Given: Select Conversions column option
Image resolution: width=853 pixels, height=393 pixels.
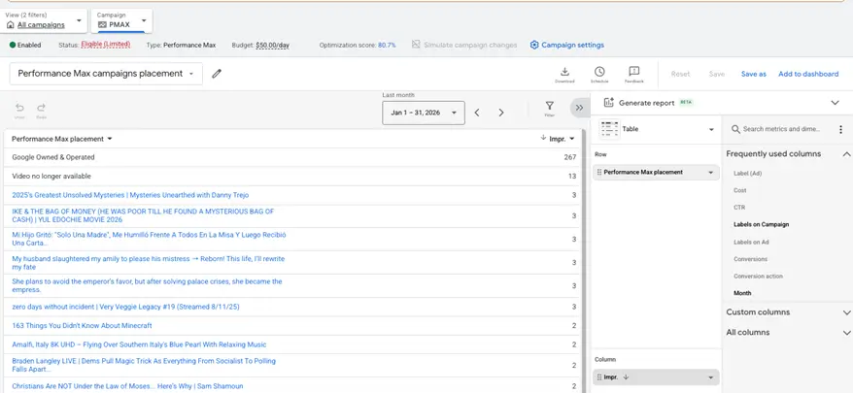Looking at the screenshot, I should pos(750,259).
